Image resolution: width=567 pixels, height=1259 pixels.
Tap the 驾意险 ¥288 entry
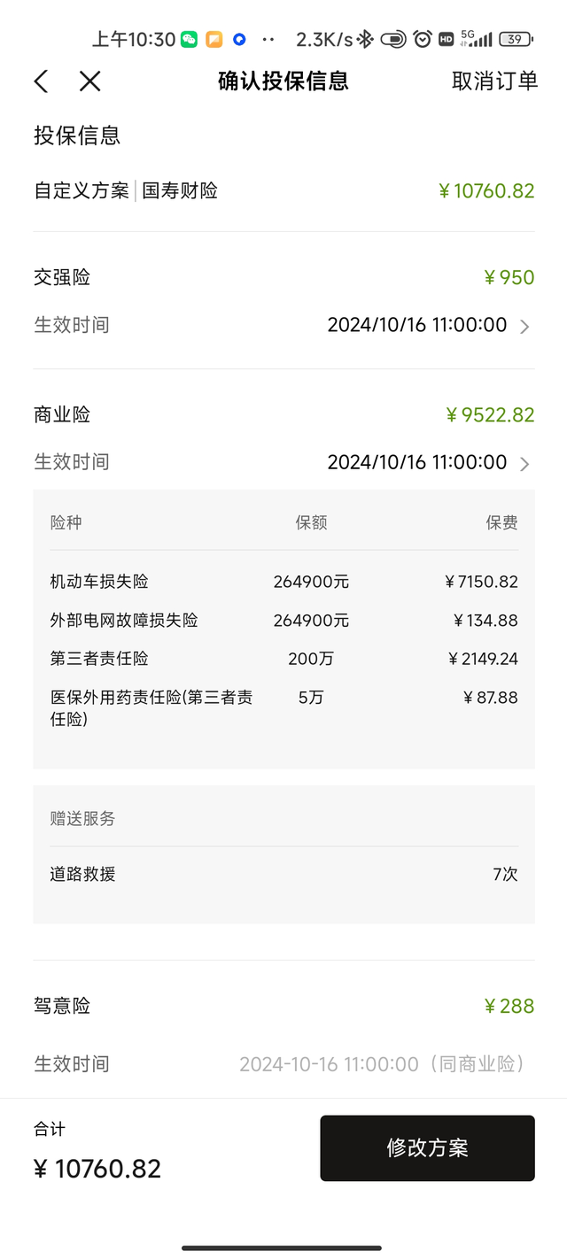[x=283, y=1006]
